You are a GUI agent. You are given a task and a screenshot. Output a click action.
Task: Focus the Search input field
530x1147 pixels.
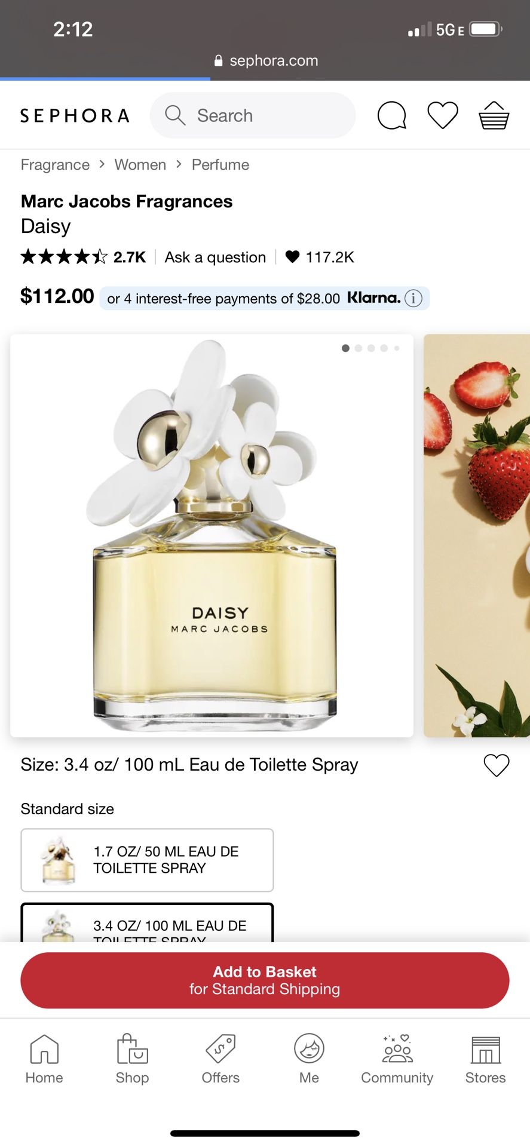[253, 115]
